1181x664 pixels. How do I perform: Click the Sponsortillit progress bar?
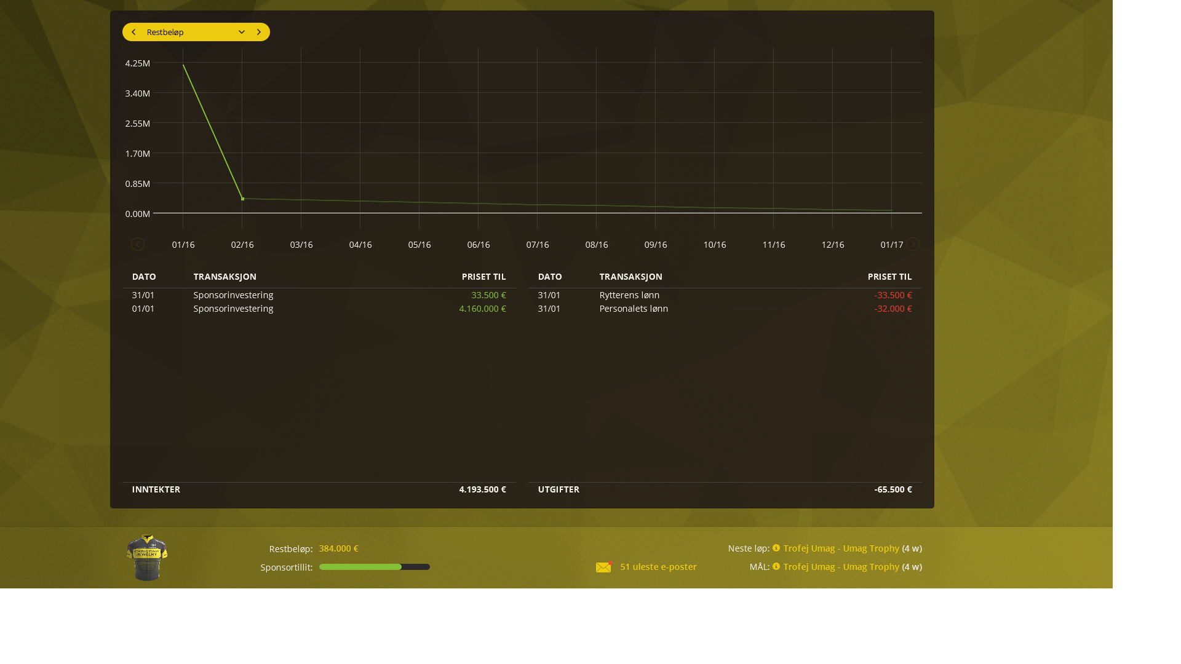[x=374, y=567]
